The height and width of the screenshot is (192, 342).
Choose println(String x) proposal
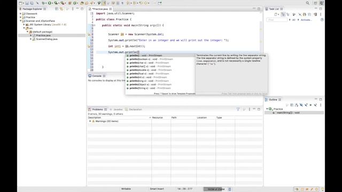(160, 88)
